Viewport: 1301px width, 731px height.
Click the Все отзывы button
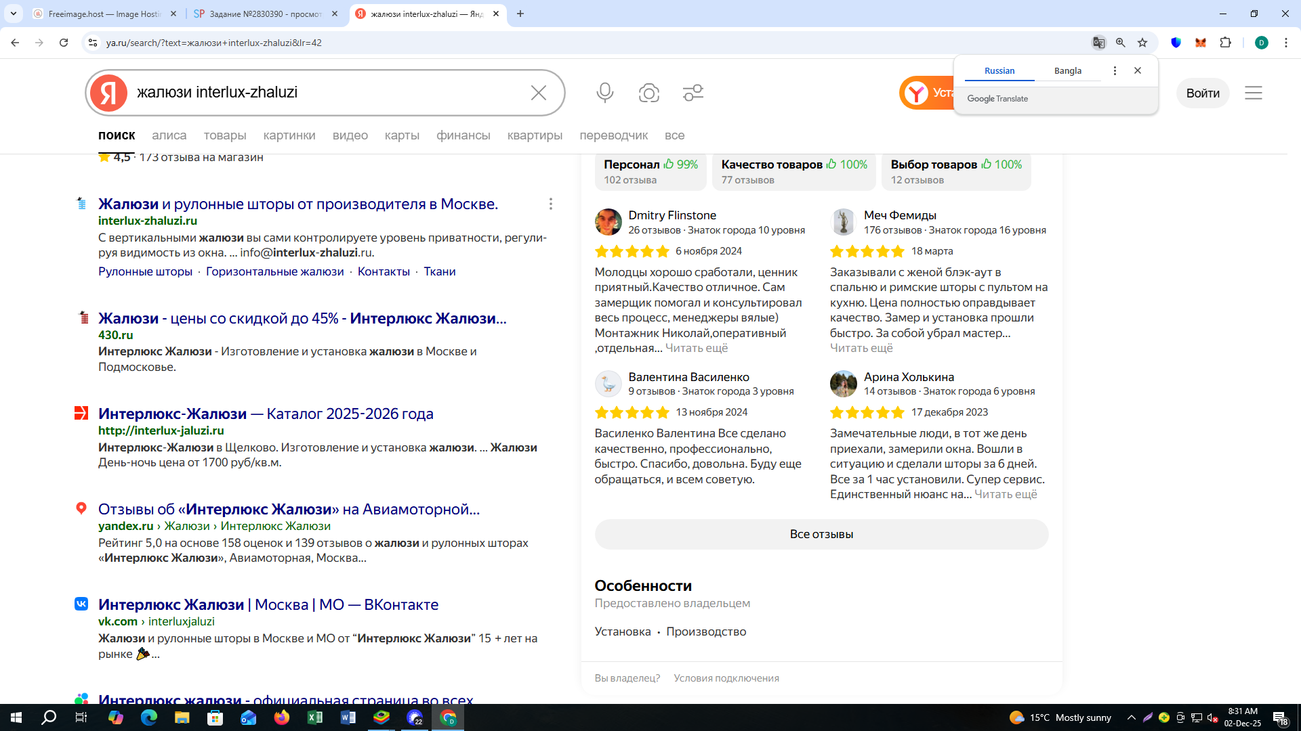pyautogui.click(x=821, y=534)
